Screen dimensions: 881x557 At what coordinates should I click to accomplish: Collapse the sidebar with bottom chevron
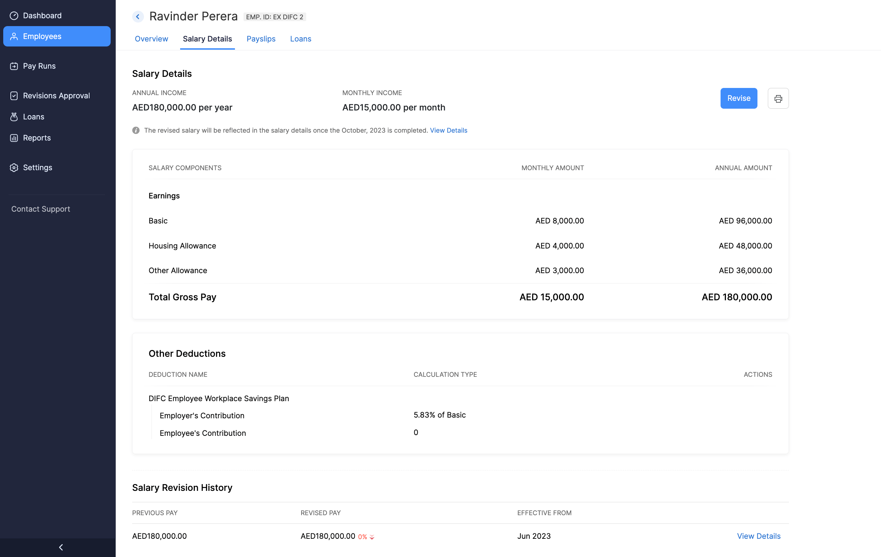(61, 547)
